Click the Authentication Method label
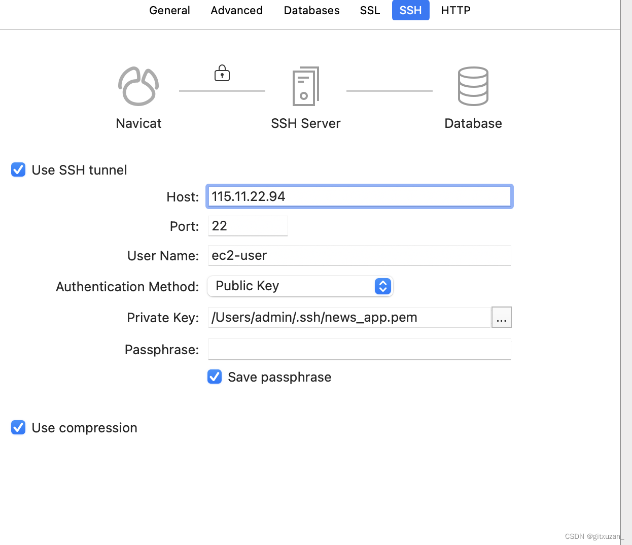 [127, 287]
